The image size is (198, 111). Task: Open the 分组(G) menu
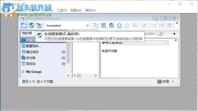coord(48,10)
